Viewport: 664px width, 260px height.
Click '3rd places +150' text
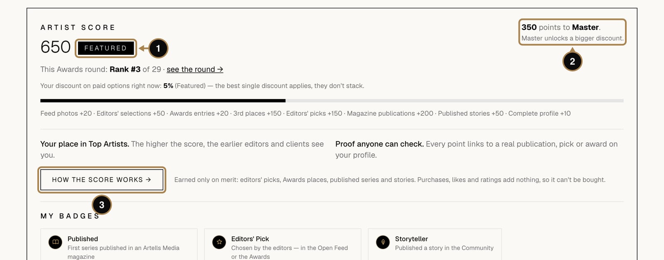257,113
